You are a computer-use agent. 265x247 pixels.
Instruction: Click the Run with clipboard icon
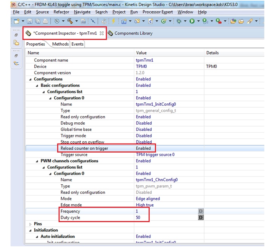coord(205,21)
